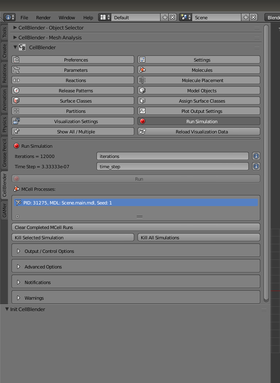Click the CellBlender panel drag grip
Screen dimensions: 280x383
pos(257,48)
